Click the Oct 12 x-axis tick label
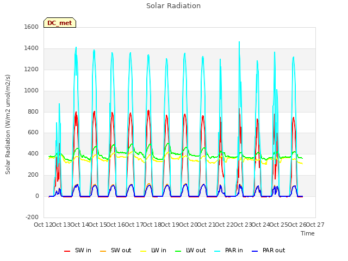The width and height of the screenshot is (348, 261). 43,225
